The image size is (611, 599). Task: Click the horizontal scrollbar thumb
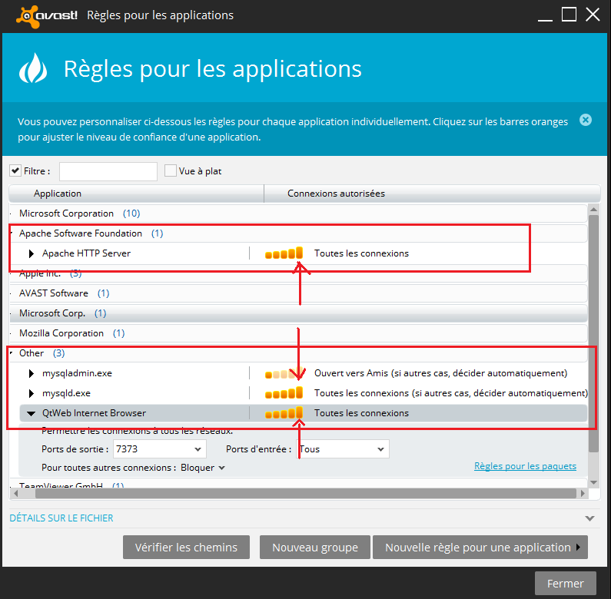pos(306,494)
